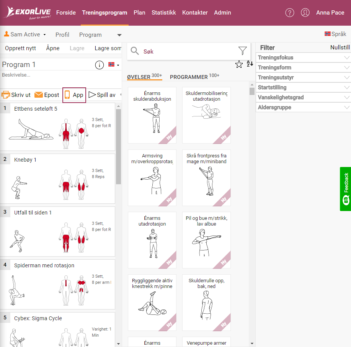The height and width of the screenshot is (347, 351).
Task: Open the program language flag dropdown
Action: 114,65
